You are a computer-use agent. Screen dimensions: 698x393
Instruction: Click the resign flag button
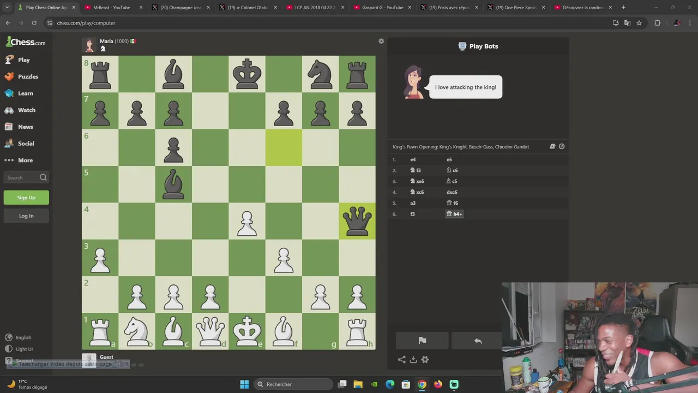422,341
